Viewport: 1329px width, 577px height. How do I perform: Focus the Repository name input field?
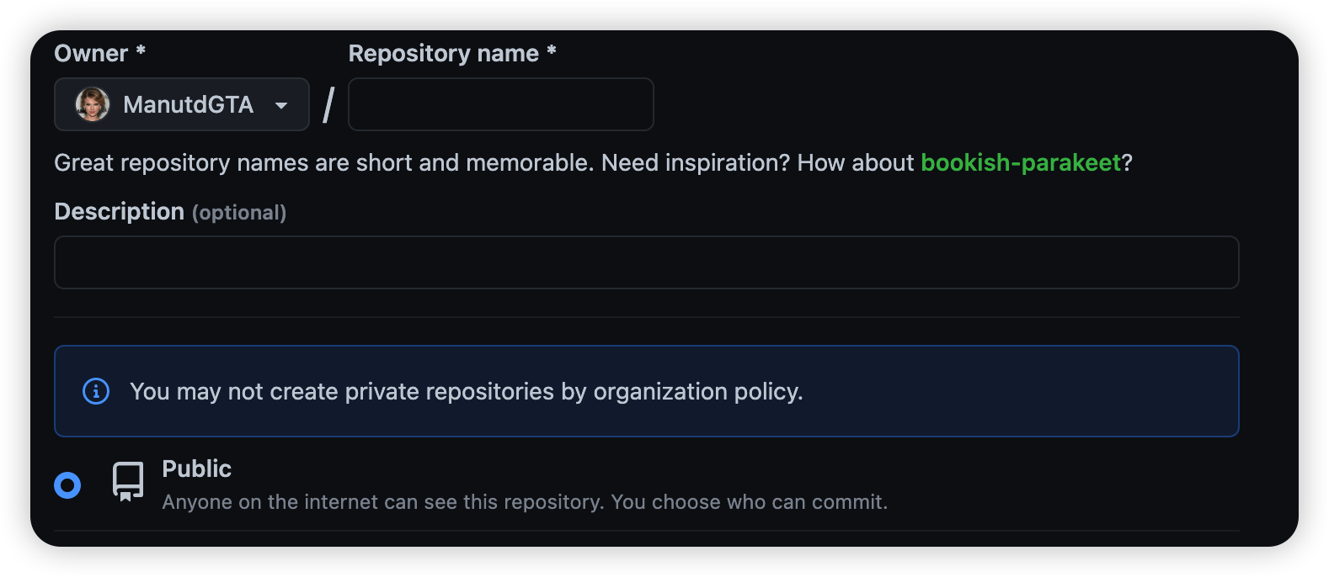pyautogui.click(x=500, y=104)
